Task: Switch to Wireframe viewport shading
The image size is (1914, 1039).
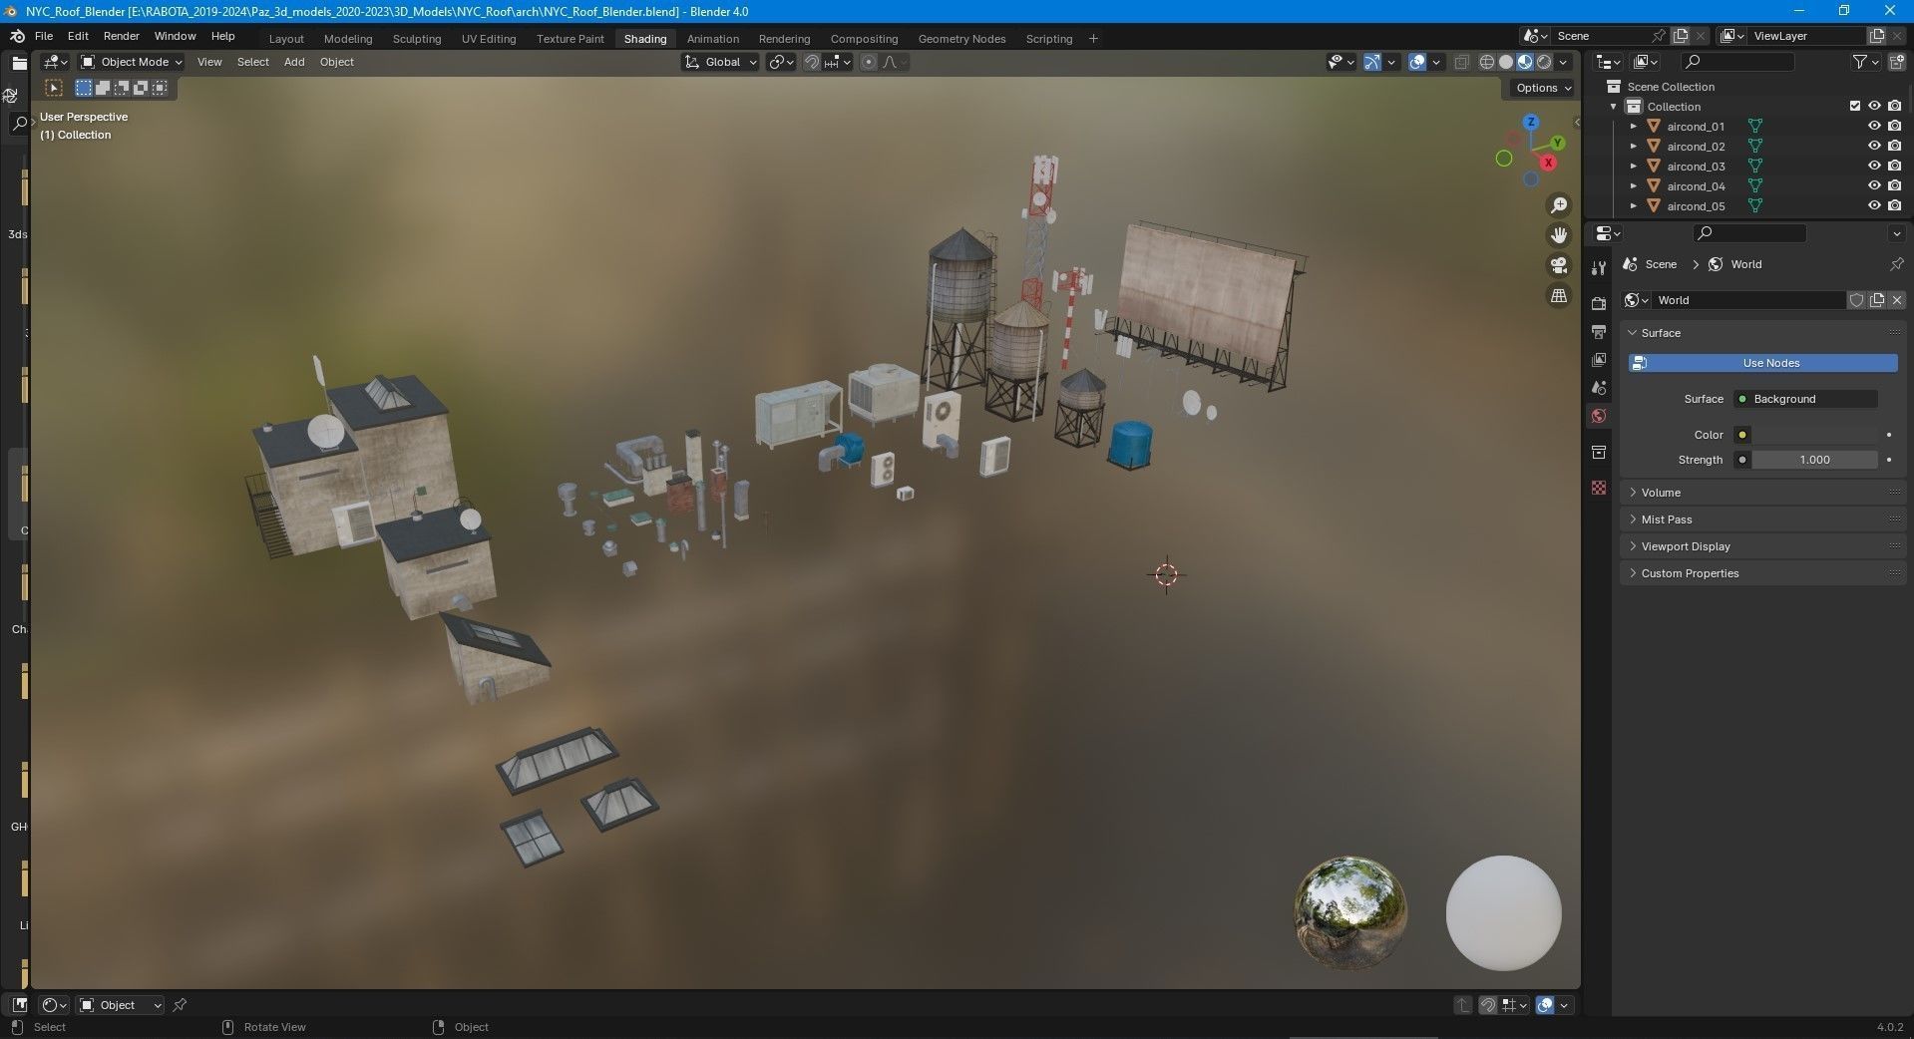Action: [1487, 62]
